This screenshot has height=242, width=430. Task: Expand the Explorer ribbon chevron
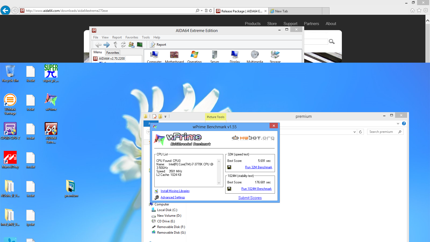[x=398, y=123]
